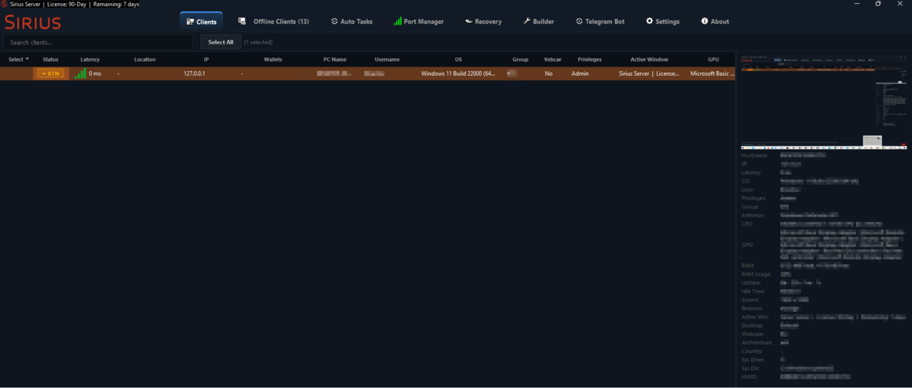Image resolution: width=912 pixels, height=388 pixels.
Task: Sort by the Privileges column header
Action: click(x=589, y=59)
